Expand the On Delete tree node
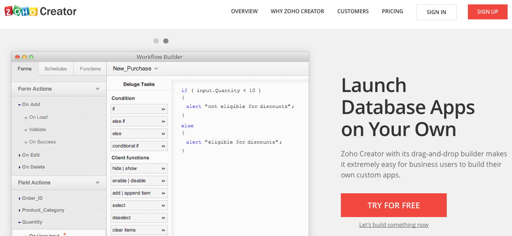Image resolution: width=512 pixels, height=236 pixels. 20,167
